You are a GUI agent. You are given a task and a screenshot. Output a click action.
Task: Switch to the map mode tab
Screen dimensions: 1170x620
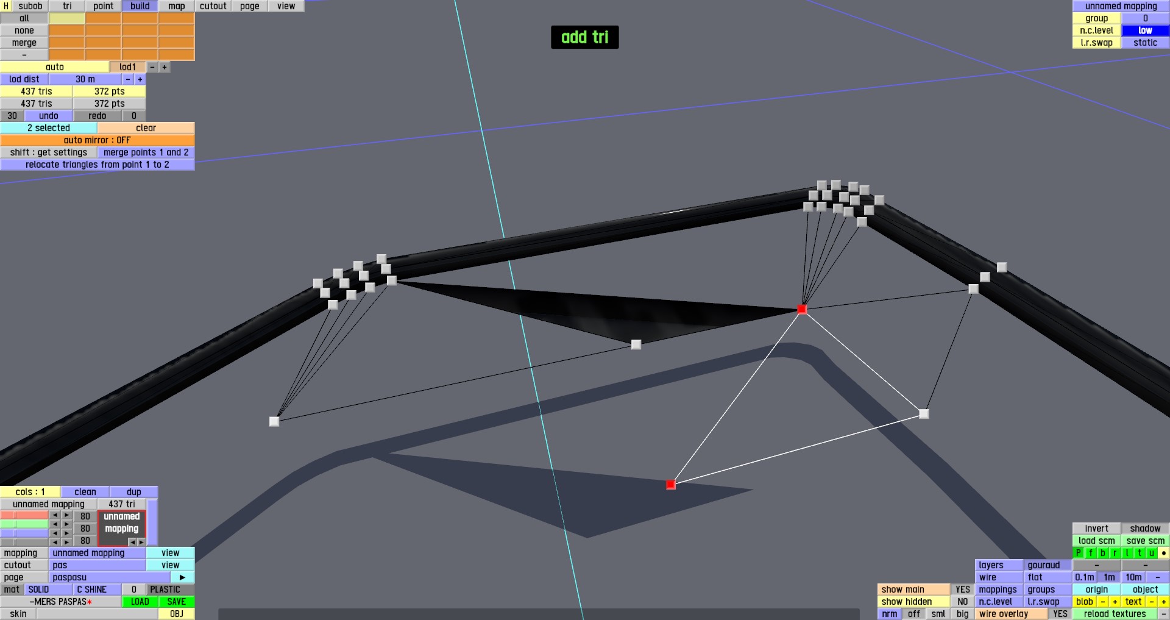177,6
